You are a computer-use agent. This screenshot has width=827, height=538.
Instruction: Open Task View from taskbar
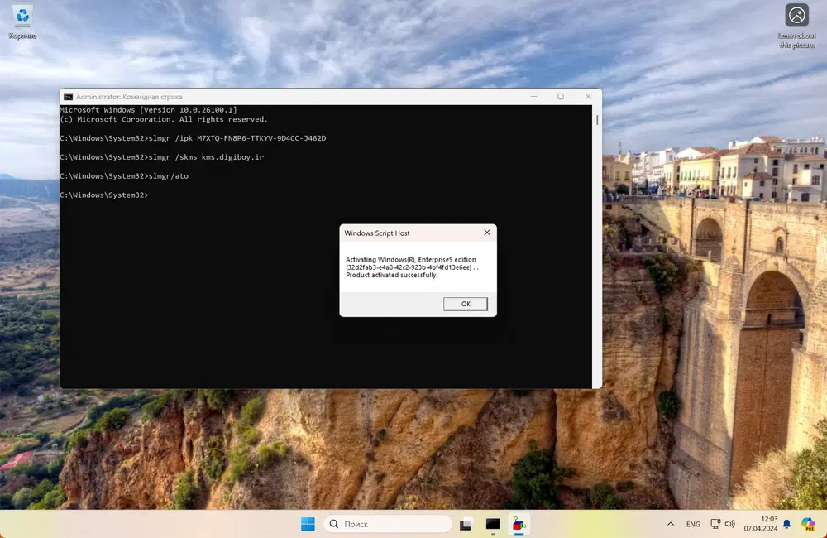tap(466, 524)
